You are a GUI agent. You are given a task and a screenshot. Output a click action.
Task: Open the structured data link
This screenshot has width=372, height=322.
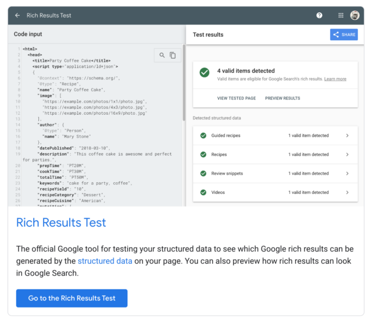[x=105, y=261]
